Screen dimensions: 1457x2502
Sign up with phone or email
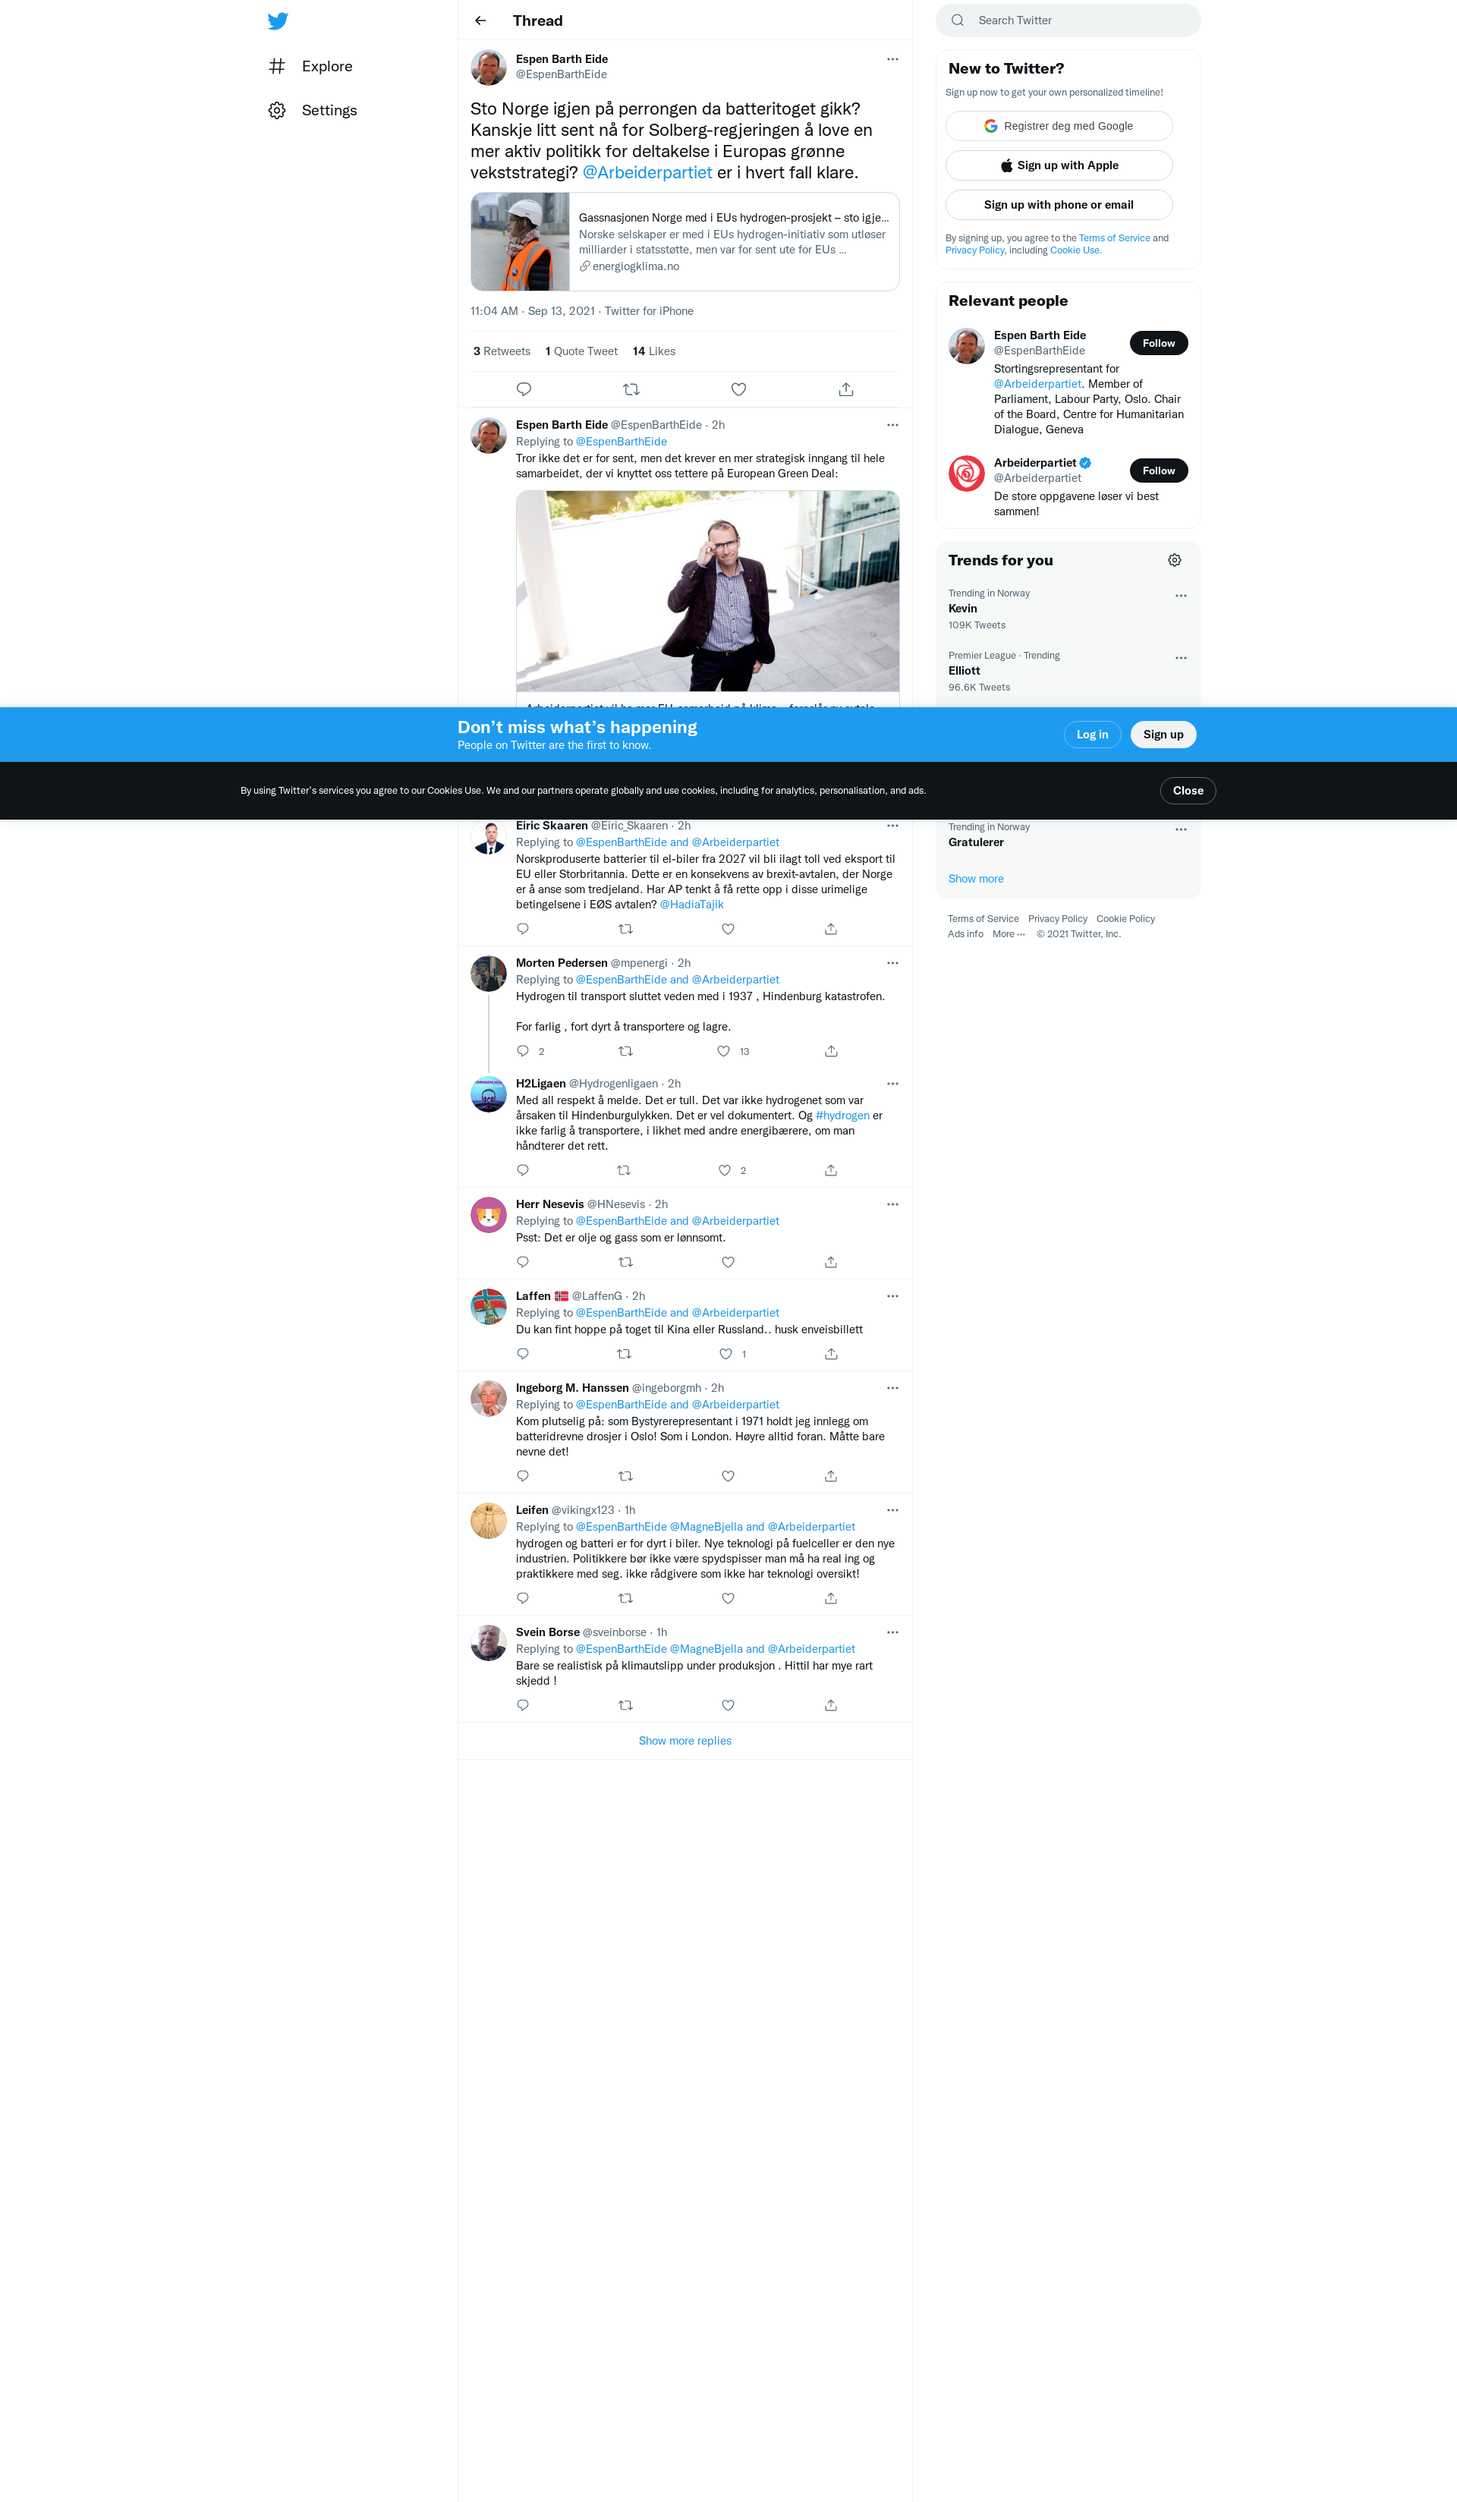[x=1059, y=205]
